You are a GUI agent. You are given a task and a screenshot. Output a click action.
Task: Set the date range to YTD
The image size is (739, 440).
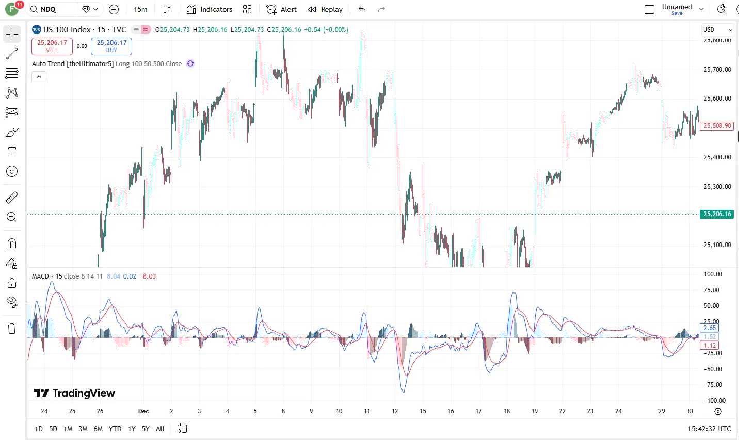[x=115, y=429]
